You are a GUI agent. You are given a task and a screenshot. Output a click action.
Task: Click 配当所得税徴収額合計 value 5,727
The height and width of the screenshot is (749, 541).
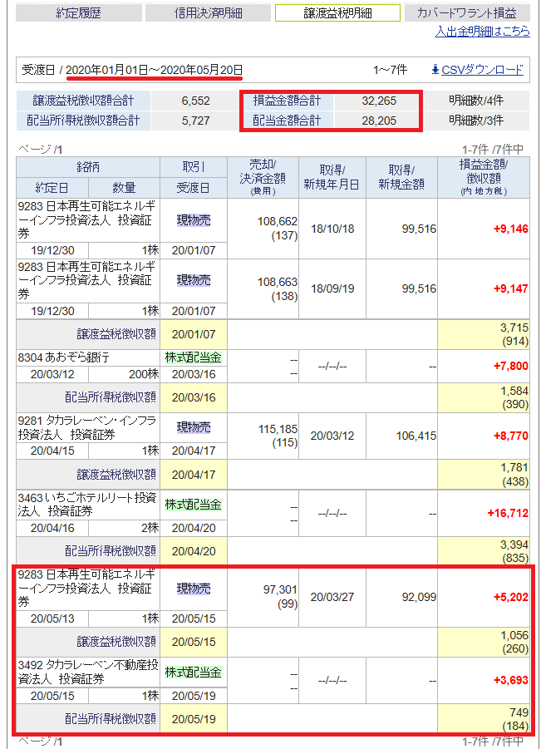196,121
